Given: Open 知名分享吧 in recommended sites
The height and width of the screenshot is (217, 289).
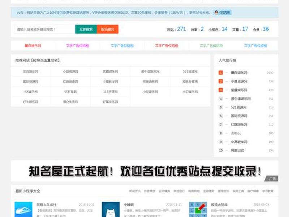Looking at the screenshot, I should click(x=190, y=82).
